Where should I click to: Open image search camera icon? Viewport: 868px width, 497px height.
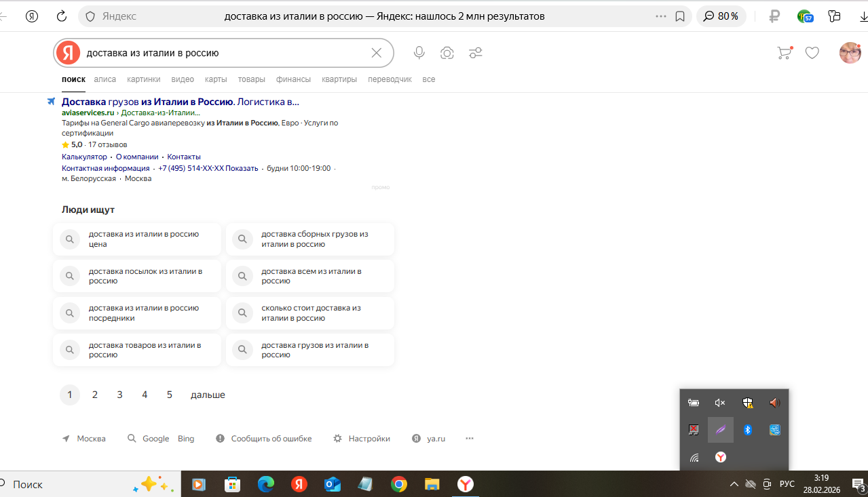[447, 53]
